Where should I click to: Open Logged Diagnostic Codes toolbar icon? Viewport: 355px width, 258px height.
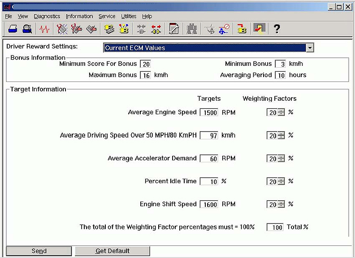77,29
